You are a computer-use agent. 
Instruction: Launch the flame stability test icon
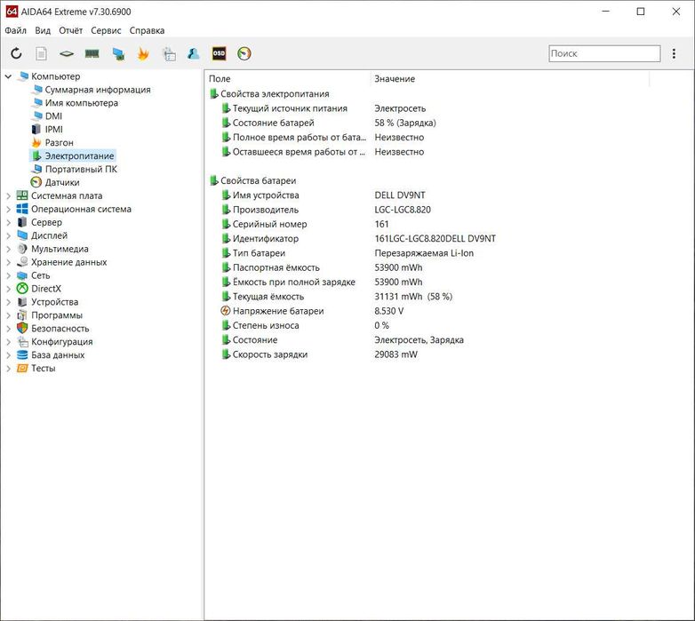pos(143,53)
